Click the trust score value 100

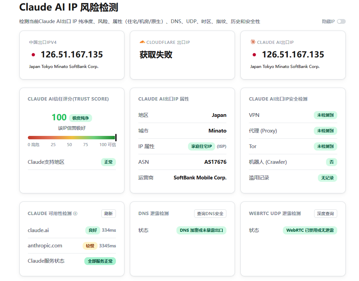pos(59,117)
